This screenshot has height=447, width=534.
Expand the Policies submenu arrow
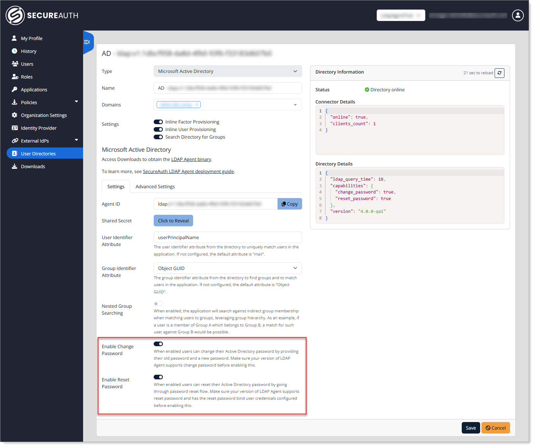77,101
